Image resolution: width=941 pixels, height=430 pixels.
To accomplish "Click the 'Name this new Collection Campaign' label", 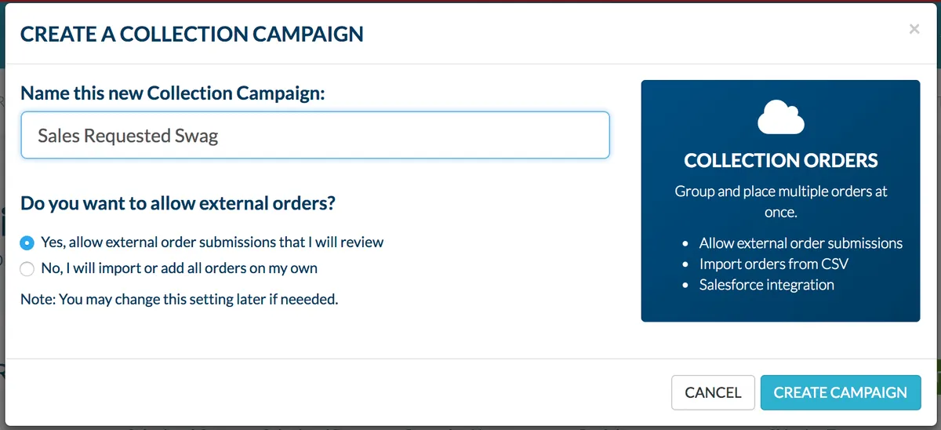I will (x=173, y=93).
